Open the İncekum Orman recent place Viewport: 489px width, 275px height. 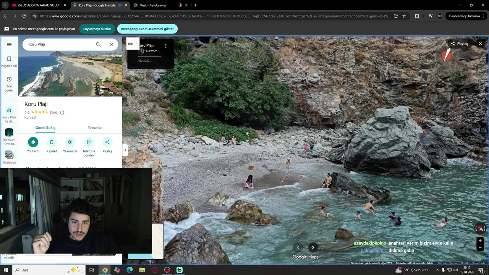[9, 137]
